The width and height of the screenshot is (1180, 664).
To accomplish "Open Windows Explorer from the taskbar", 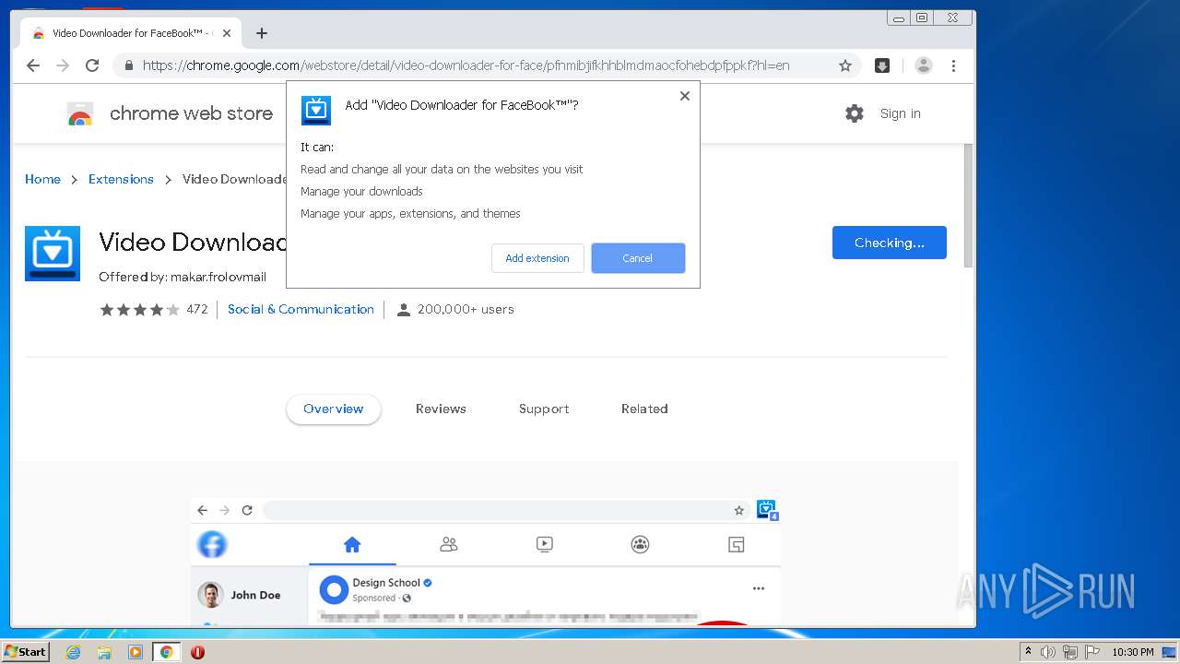I will (x=104, y=652).
